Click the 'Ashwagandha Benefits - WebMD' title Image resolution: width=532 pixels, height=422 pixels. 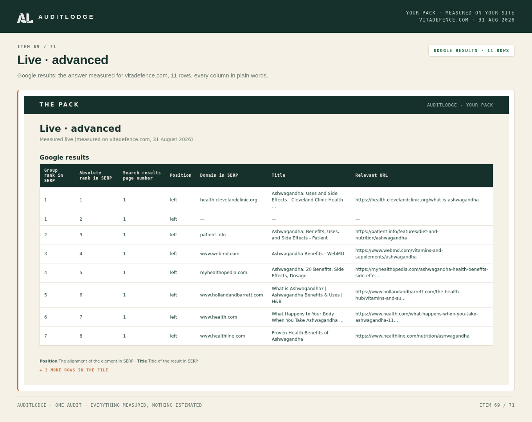click(x=308, y=253)
